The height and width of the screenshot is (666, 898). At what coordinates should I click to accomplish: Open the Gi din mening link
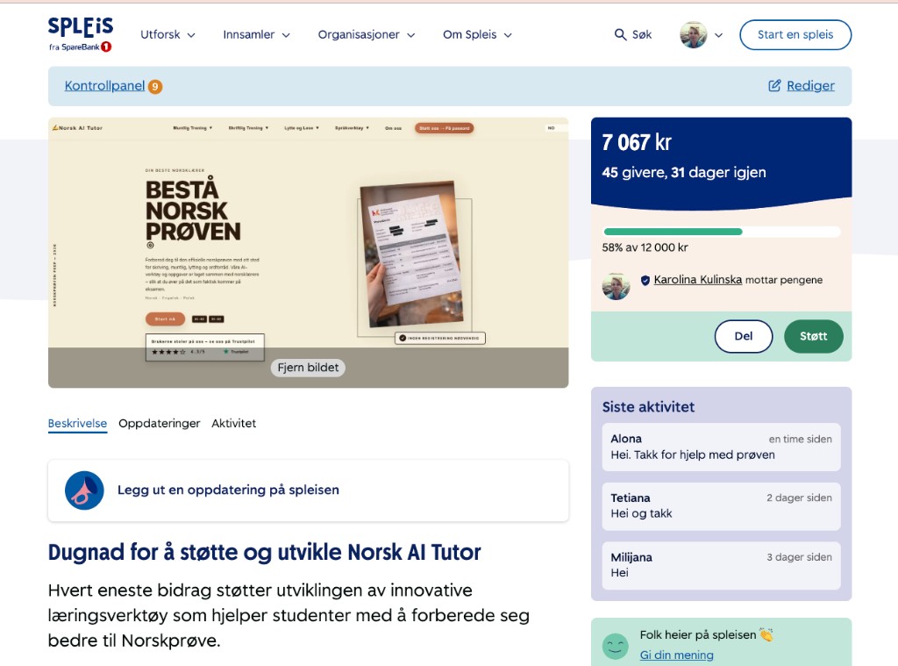coord(676,655)
